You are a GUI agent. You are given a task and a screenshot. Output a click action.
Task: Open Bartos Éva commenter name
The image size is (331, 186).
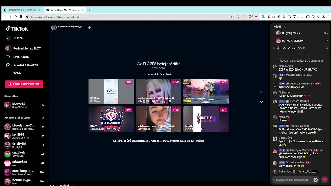285,138
